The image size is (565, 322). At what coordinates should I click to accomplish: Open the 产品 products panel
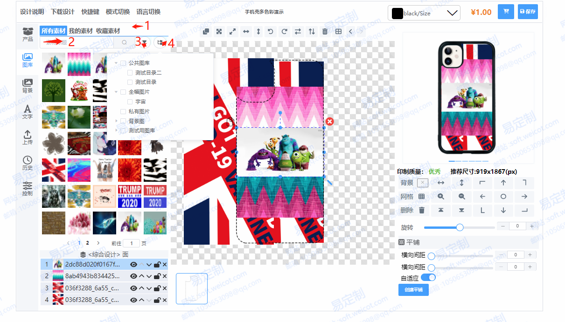click(28, 34)
